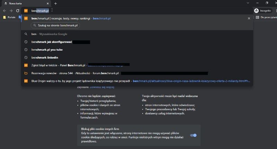
Task: Open the Do przeczytania reading list
Action: pyautogui.click(x=266, y=17)
